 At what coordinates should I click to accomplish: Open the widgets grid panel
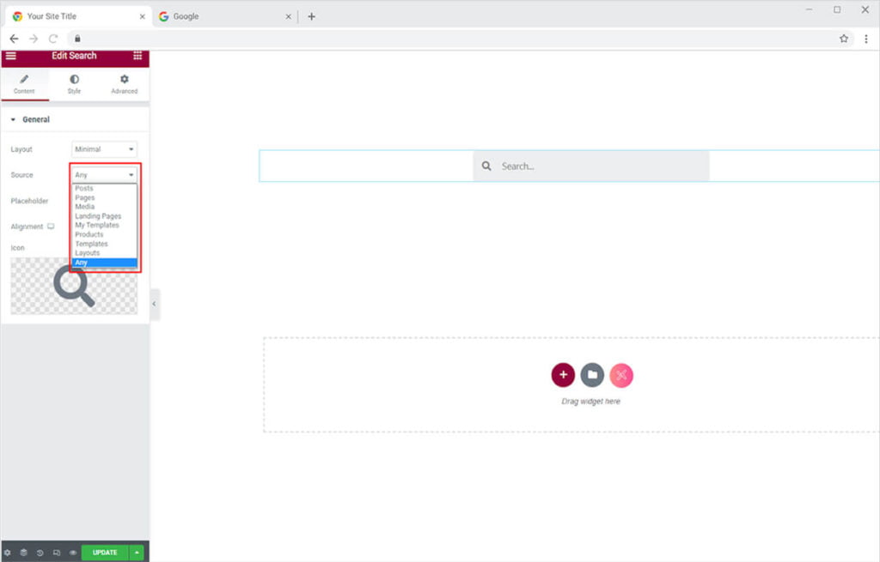pyautogui.click(x=137, y=56)
